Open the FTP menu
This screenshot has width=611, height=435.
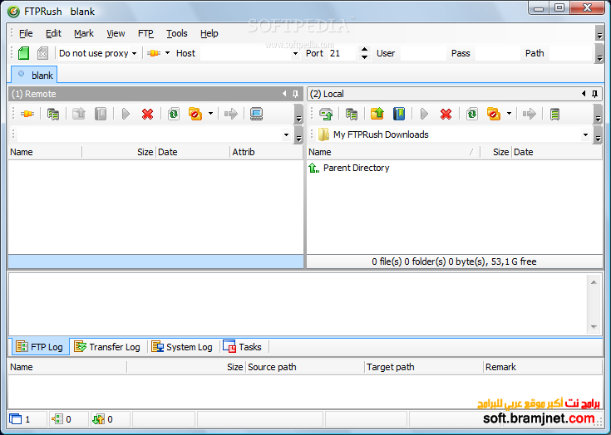click(x=145, y=33)
